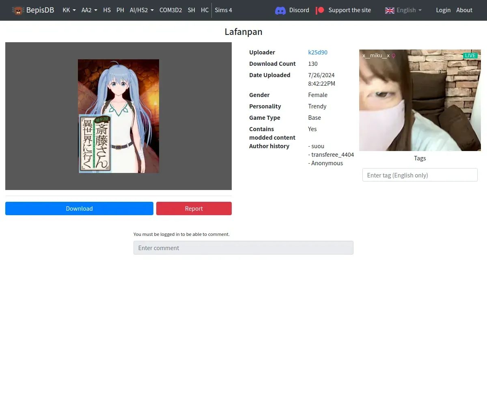The height and width of the screenshot is (406, 487).
Task: Focus the Enter comment field
Action: [x=243, y=248]
